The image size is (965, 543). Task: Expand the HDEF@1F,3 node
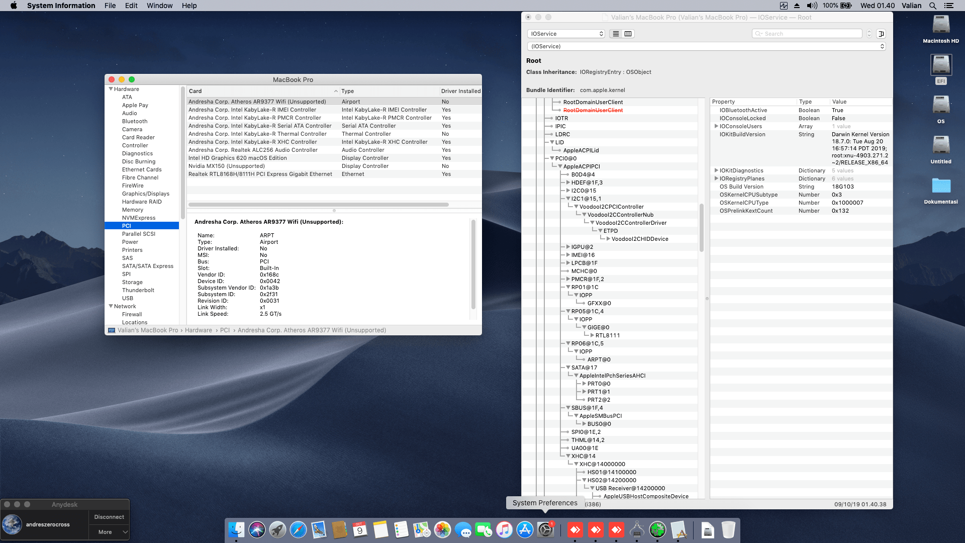[x=568, y=183]
